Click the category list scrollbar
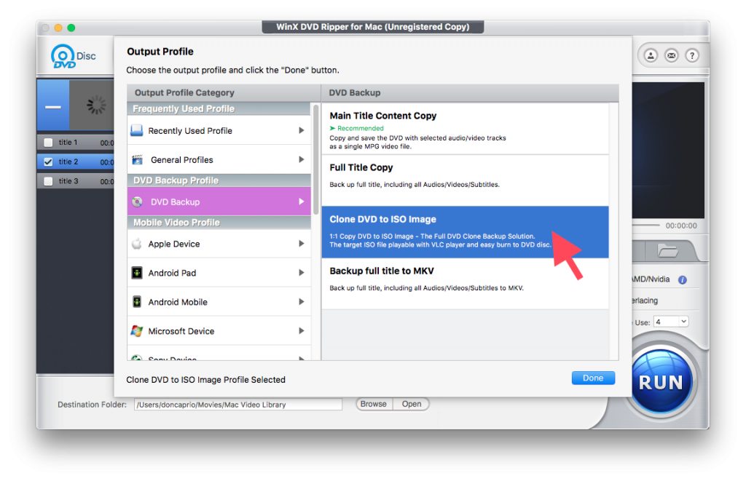 (x=315, y=159)
